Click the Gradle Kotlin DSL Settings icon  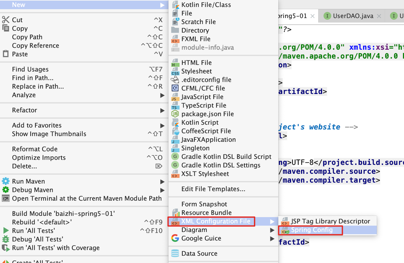click(175, 165)
